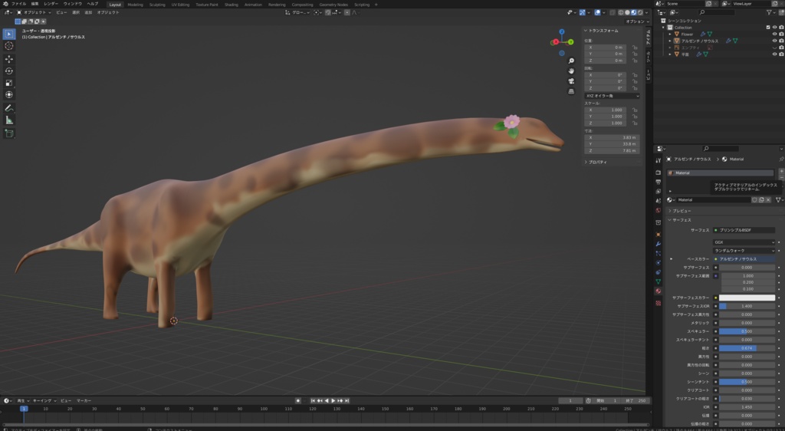Open the World properties tab

click(659, 210)
